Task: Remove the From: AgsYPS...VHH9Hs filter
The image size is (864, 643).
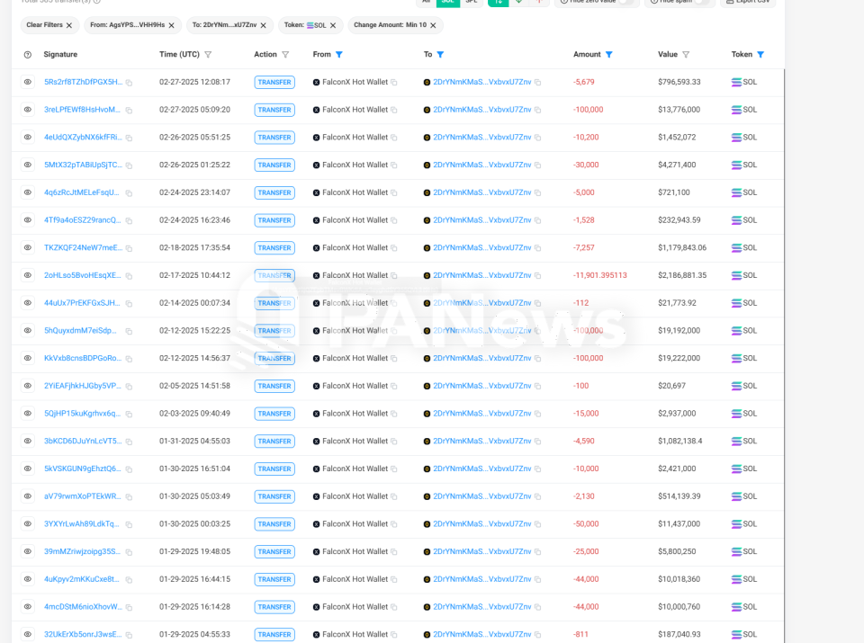Action: coord(171,25)
